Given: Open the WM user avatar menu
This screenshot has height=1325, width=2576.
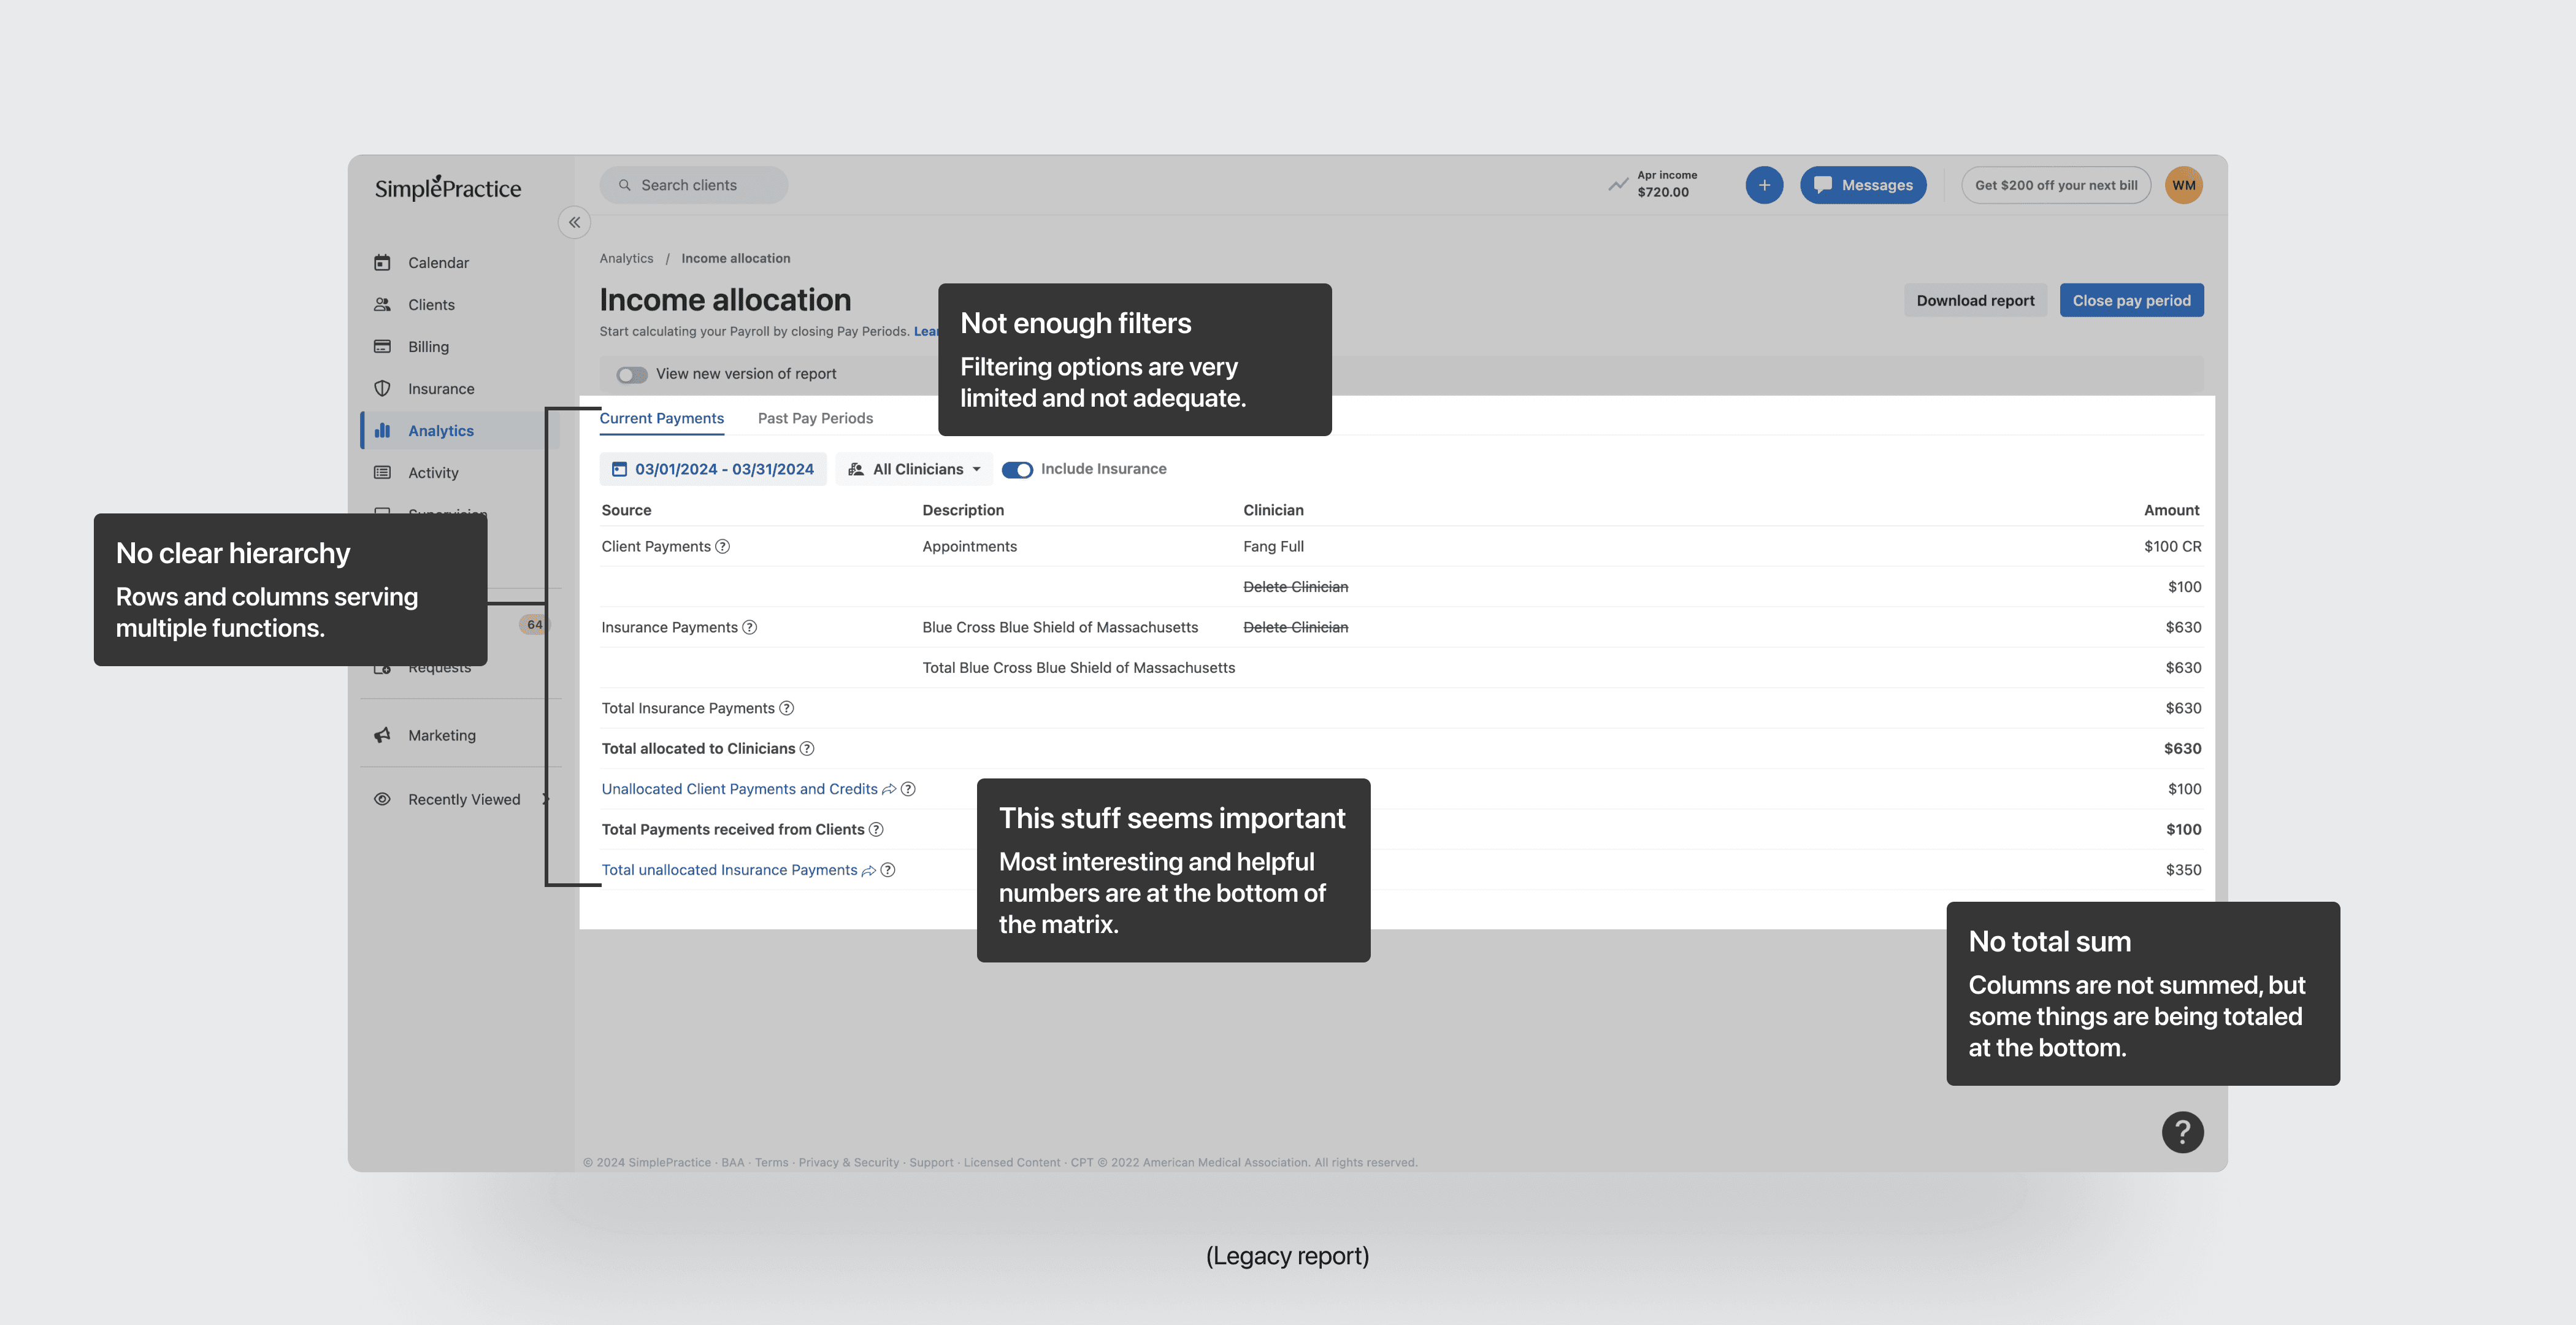Looking at the screenshot, I should pyautogui.click(x=2183, y=185).
